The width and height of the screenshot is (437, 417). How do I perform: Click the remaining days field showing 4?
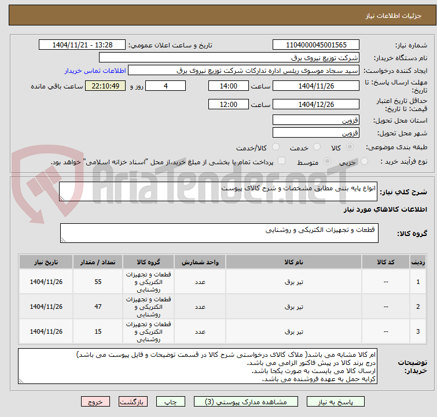click(166, 86)
